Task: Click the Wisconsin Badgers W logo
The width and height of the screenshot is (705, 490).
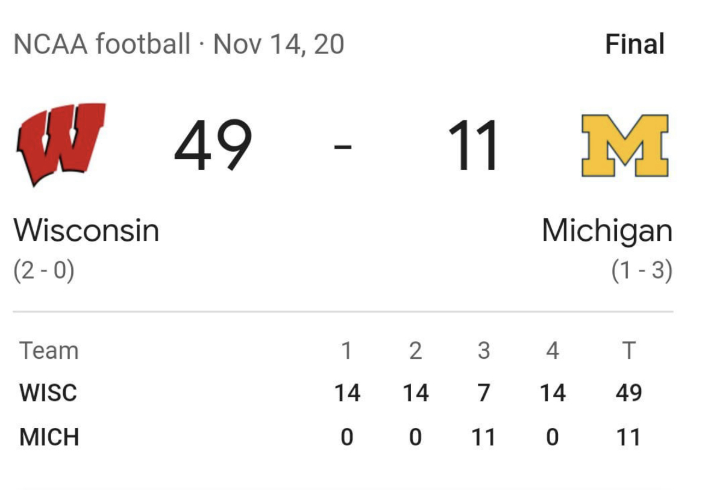Action: (x=61, y=144)
